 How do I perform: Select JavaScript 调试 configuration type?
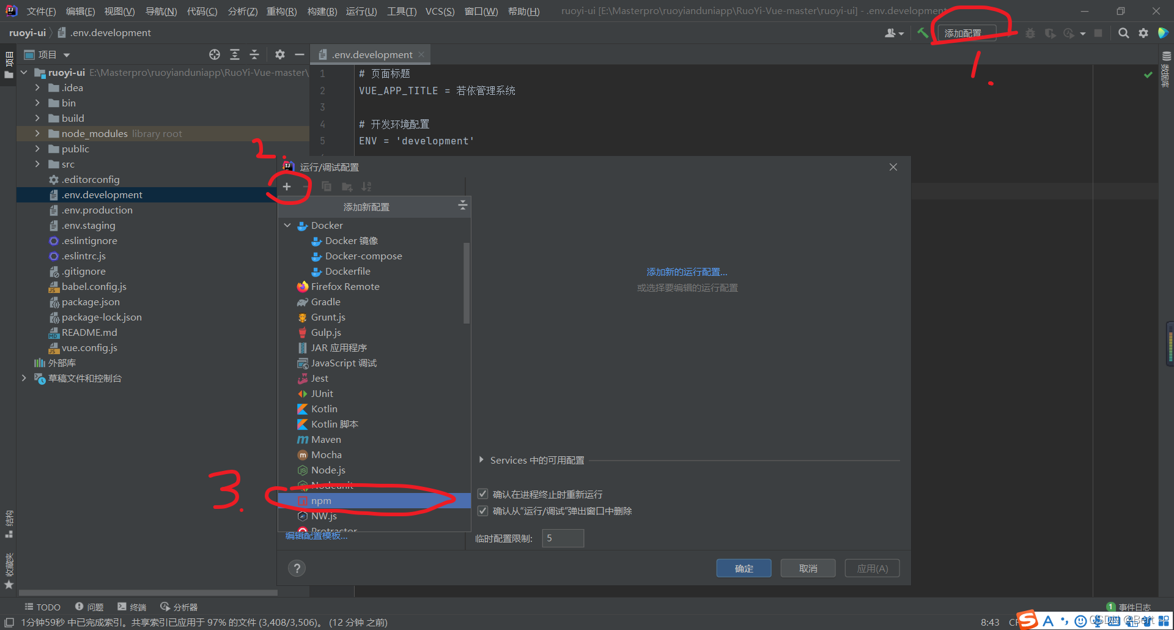pos(374,363)
